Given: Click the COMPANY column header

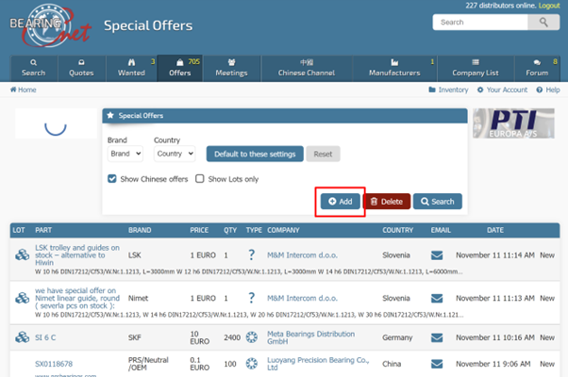Looking at the screenshot, I should 283,230.
